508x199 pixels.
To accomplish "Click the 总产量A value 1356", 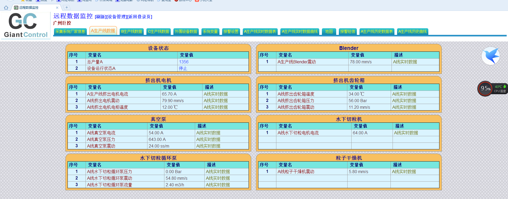I will pyautogui.click(x=184, y=62).
